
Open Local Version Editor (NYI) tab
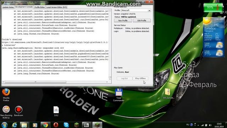click(57, 7)
